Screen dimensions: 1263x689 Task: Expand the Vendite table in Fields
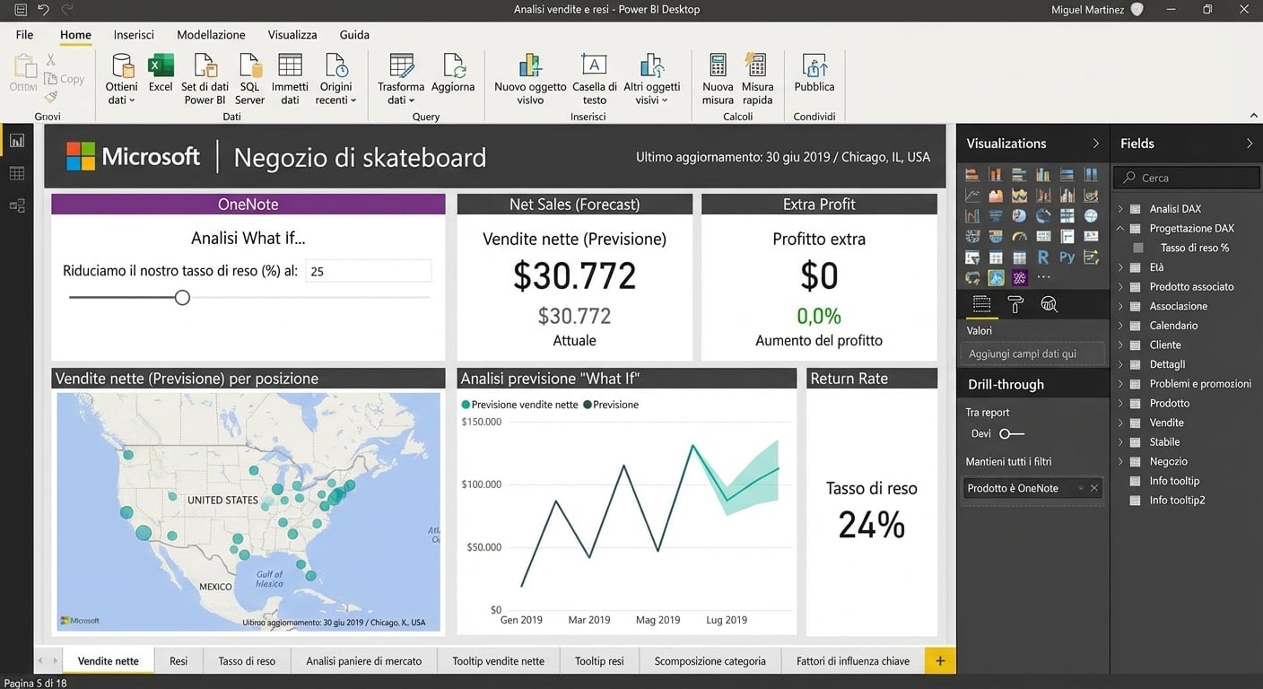(x=1120, y=423)
